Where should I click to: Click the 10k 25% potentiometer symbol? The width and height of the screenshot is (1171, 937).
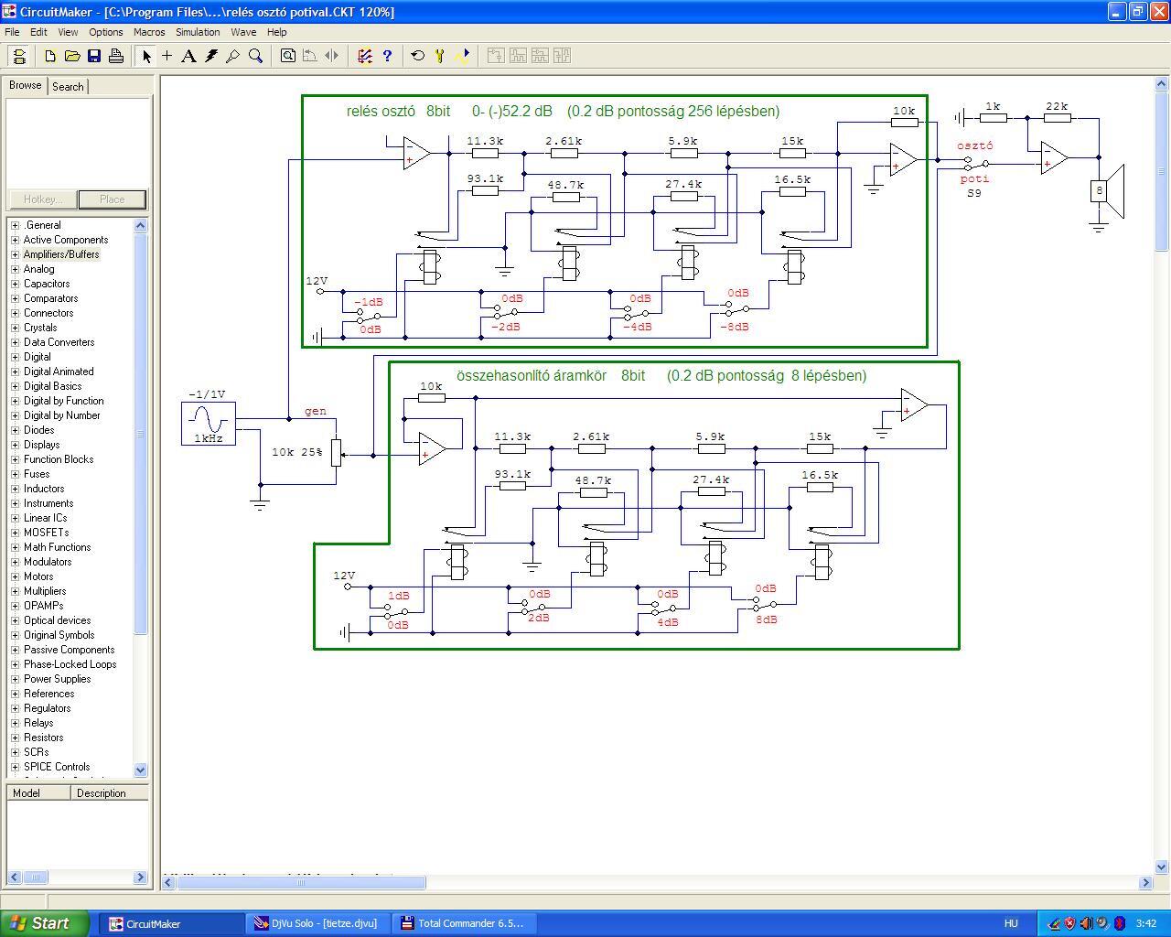336,452
